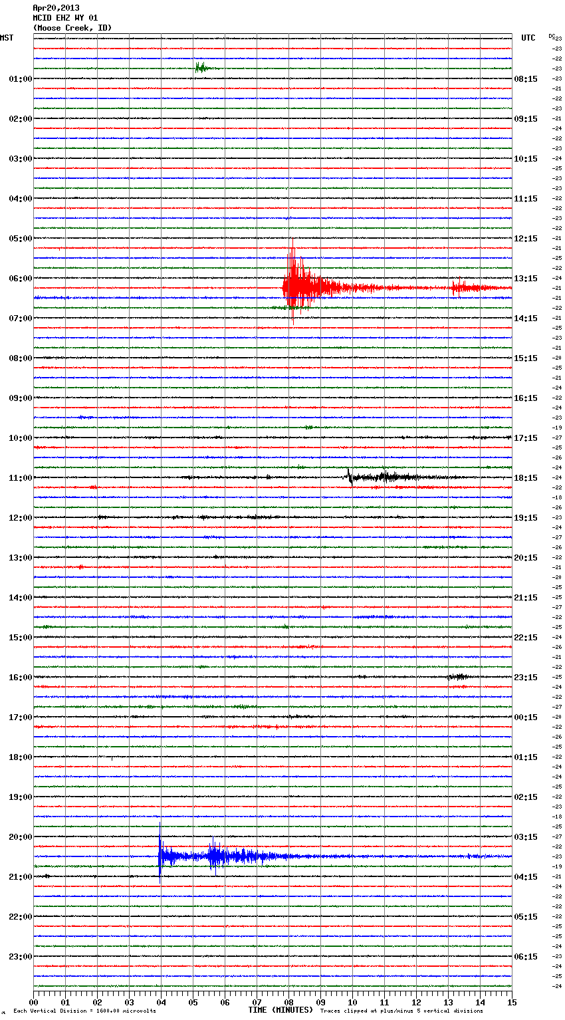Click the UTC timezone label

528,38
